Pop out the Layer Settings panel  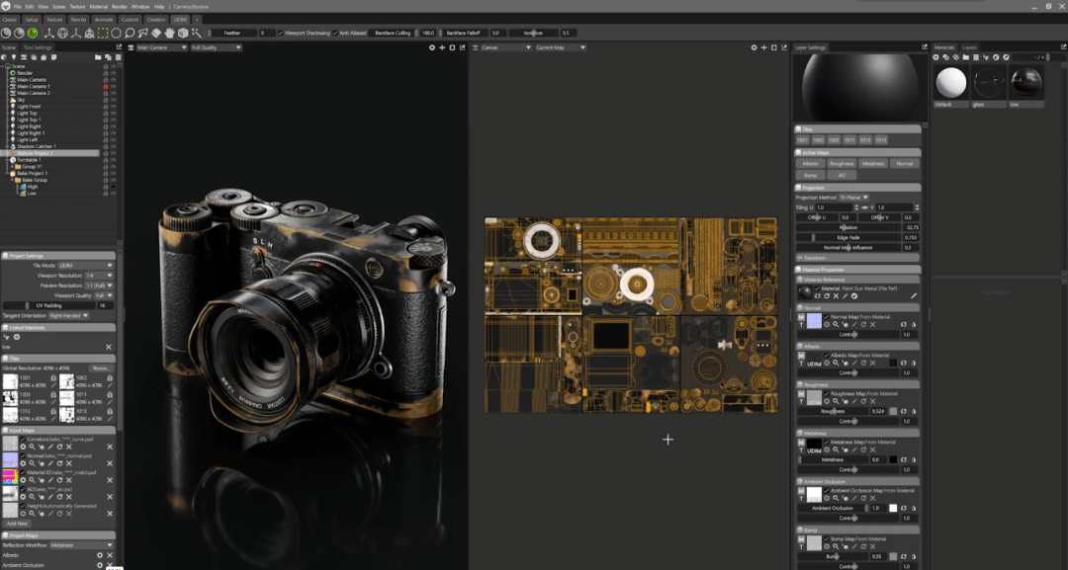pos(925,47)
